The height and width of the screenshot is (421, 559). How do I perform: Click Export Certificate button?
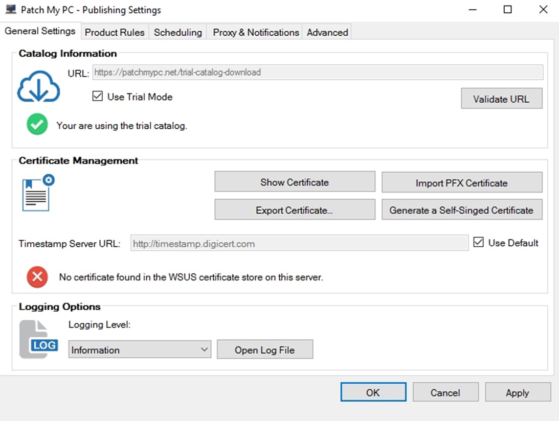coord(295,210)
